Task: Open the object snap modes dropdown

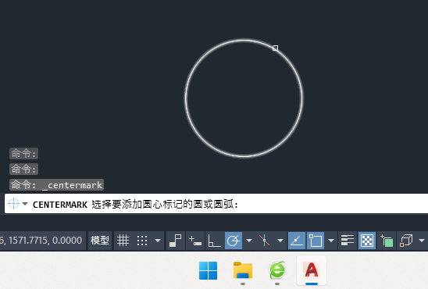Action: click(x=331, y=241)
